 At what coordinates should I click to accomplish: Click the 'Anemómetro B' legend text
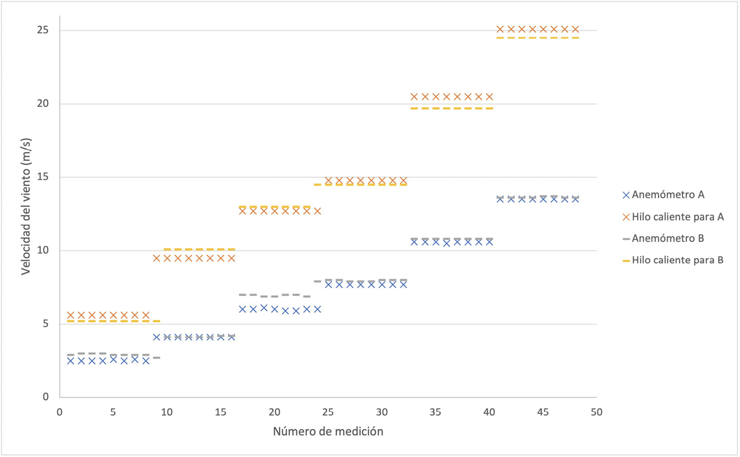(x=668, y=238)
